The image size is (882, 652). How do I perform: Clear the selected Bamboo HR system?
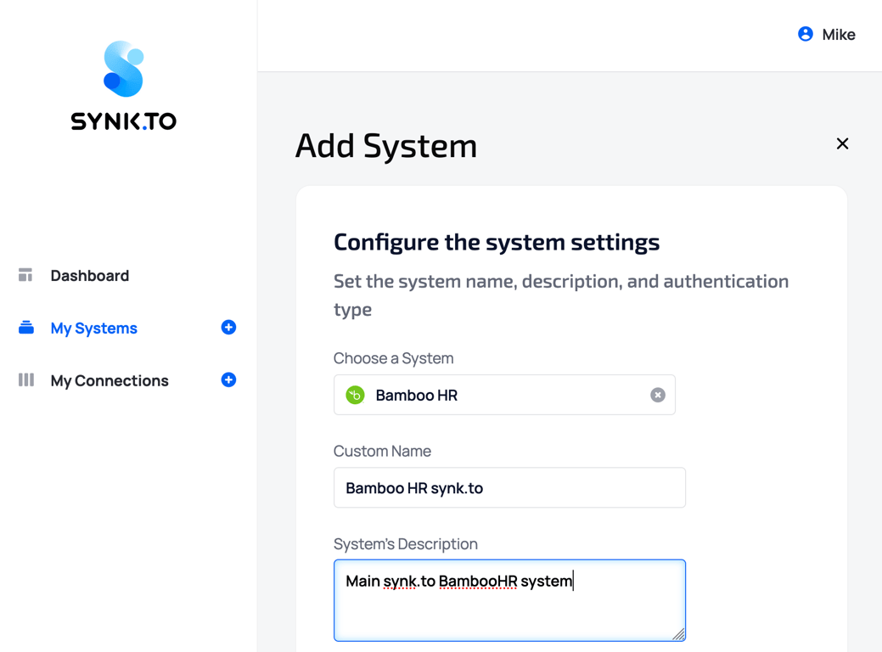pos(658,395)
